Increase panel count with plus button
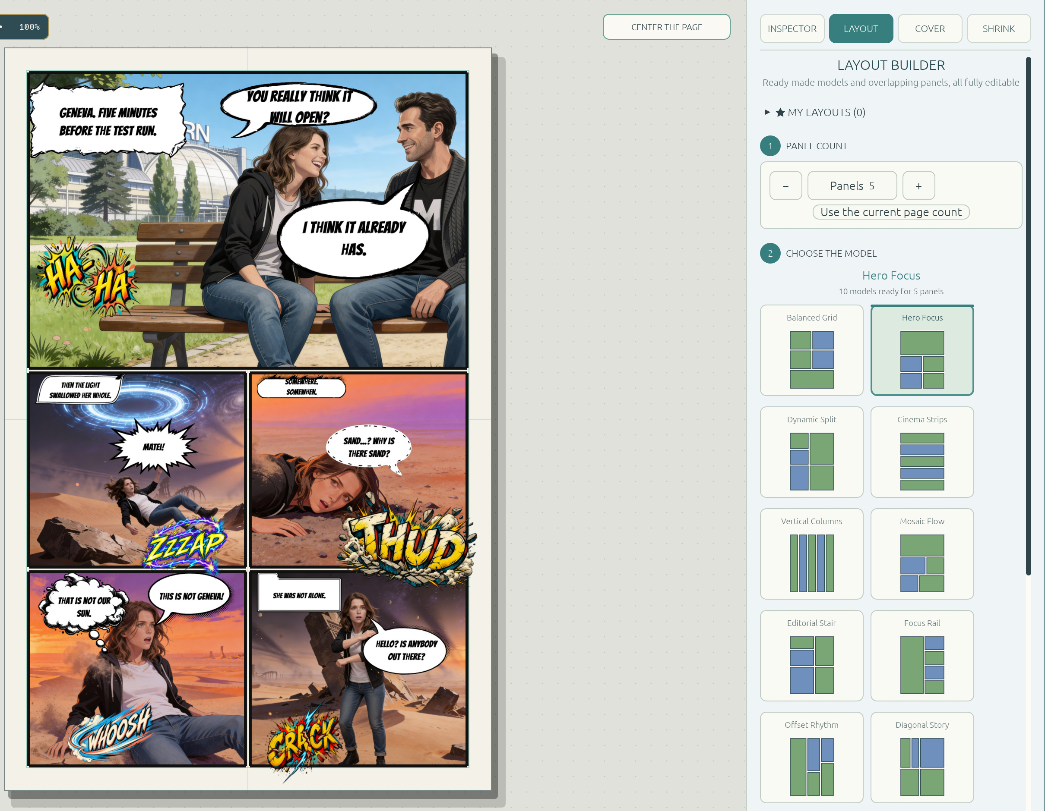Screen dimensions: 1045x811 click(918, 186)
